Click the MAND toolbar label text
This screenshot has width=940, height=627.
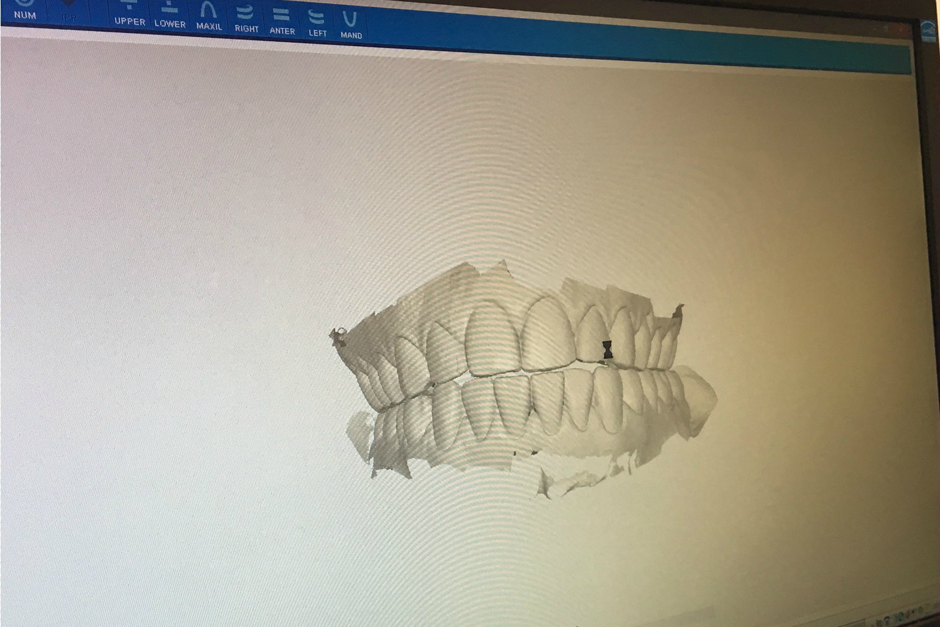352,35
